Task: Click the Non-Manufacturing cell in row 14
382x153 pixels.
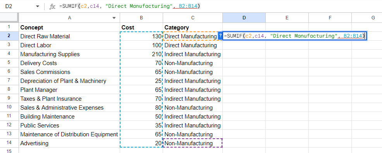Action: point(193,143)
